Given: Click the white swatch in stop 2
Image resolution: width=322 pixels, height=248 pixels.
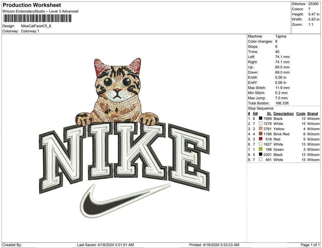Looking at the screenshot, I should (x=261, y=123).
